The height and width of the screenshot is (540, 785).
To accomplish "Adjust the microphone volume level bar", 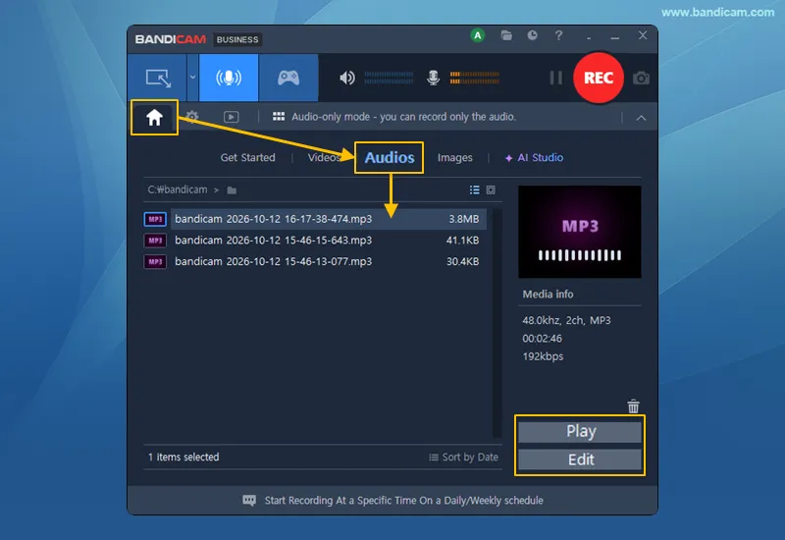I will 474,78.
